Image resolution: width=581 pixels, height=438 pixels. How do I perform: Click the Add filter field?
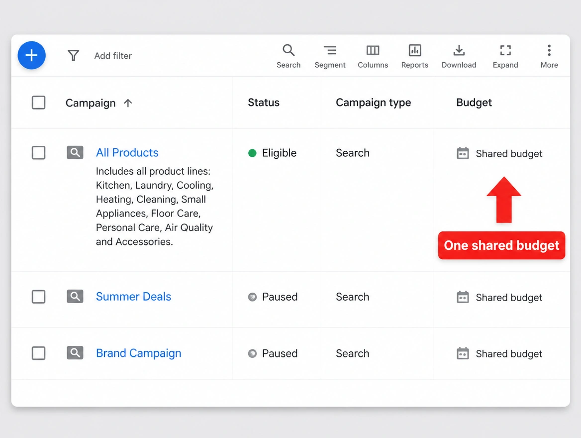pyautogui.click(x=113, y=56)
